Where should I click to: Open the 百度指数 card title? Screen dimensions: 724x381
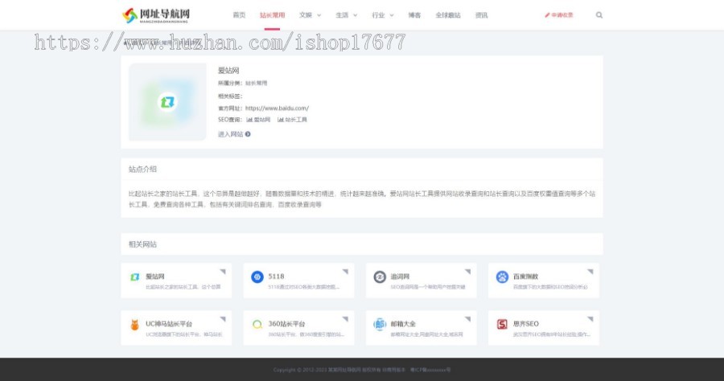525,277
